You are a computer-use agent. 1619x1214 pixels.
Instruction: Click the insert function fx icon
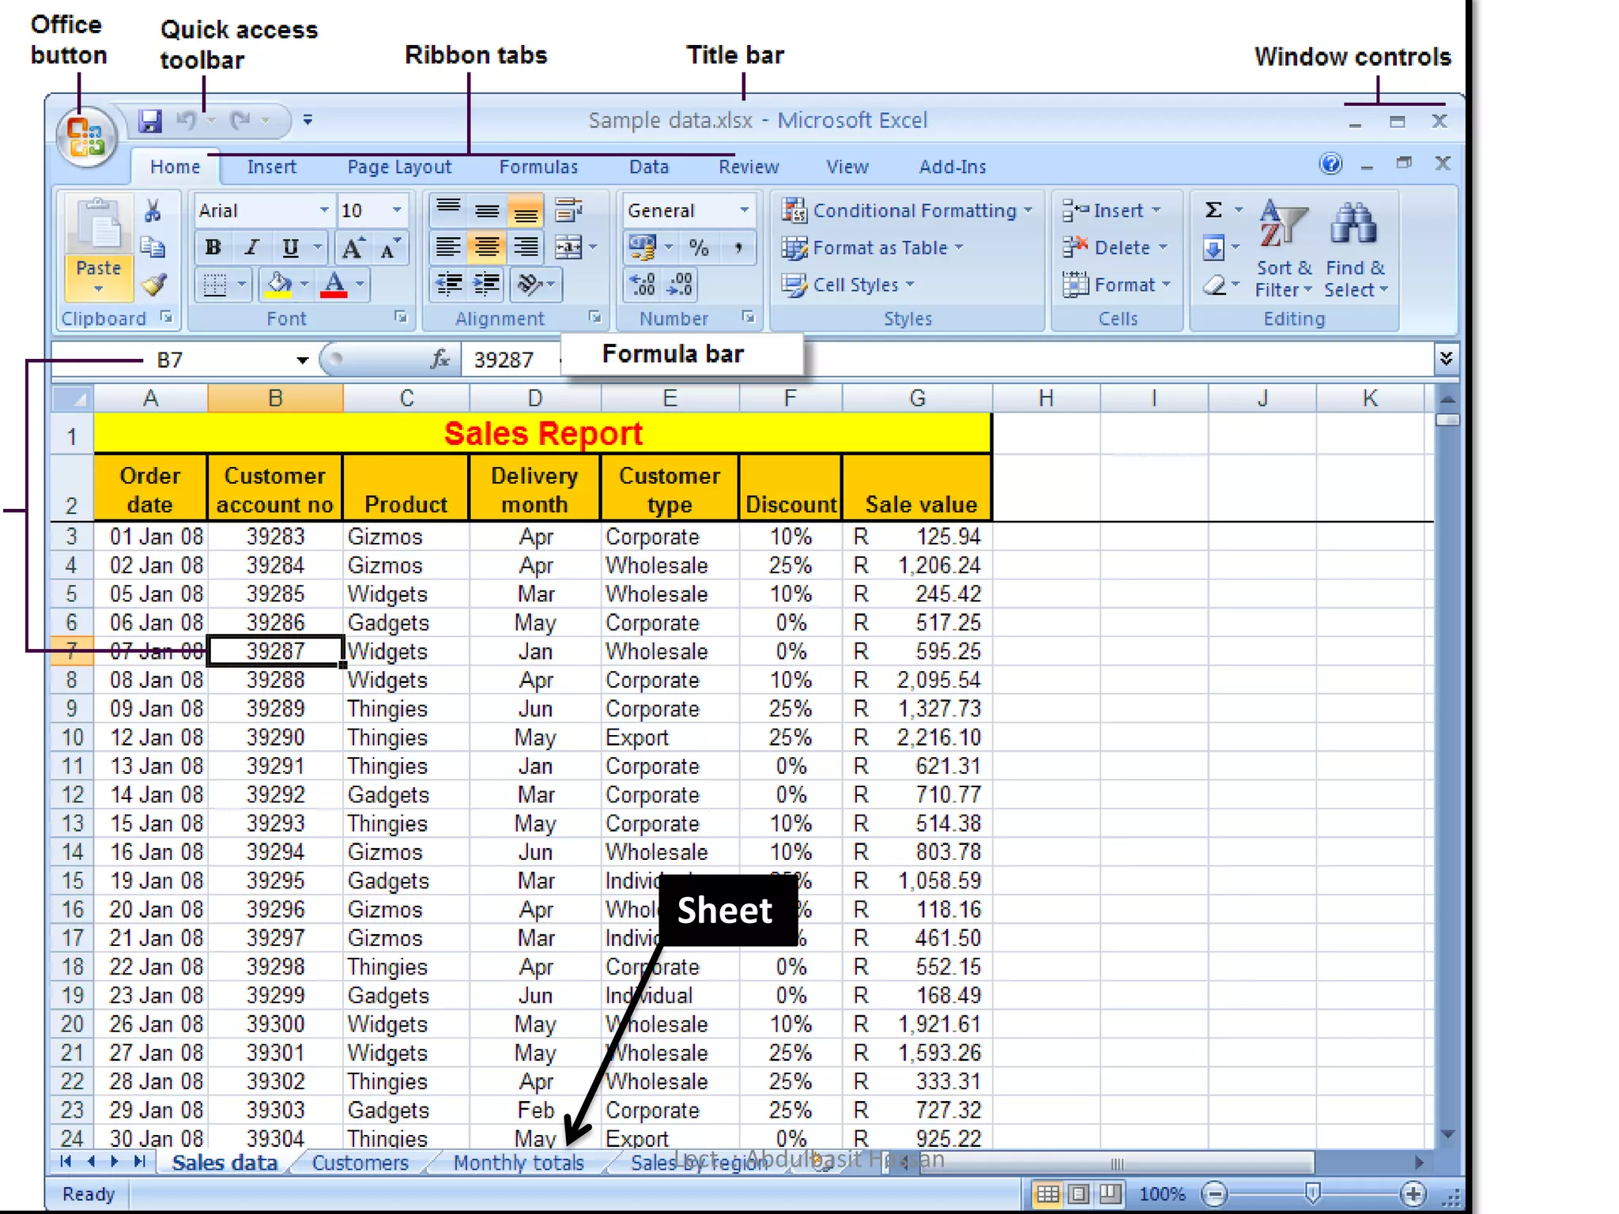(x=440, y=360)
